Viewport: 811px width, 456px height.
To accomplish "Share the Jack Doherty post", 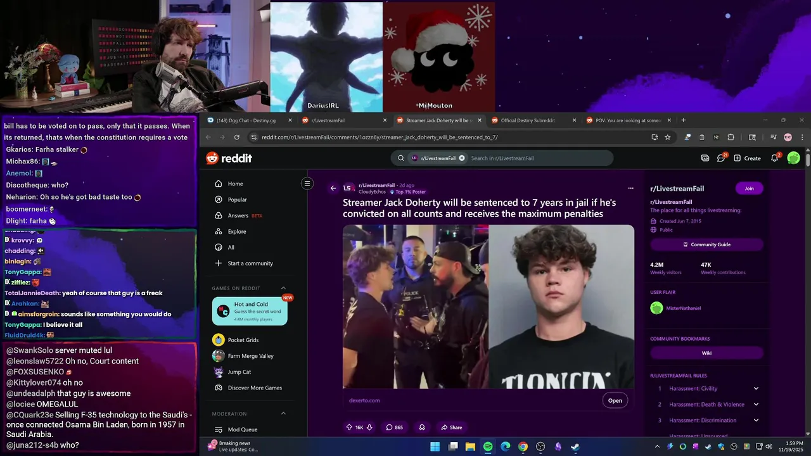I will tap(452, 427).
